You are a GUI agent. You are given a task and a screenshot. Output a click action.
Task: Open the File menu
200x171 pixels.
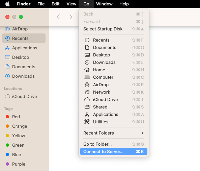41,4
